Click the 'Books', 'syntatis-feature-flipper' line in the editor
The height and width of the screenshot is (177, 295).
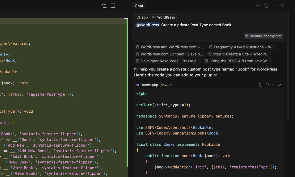coord(41,134)
